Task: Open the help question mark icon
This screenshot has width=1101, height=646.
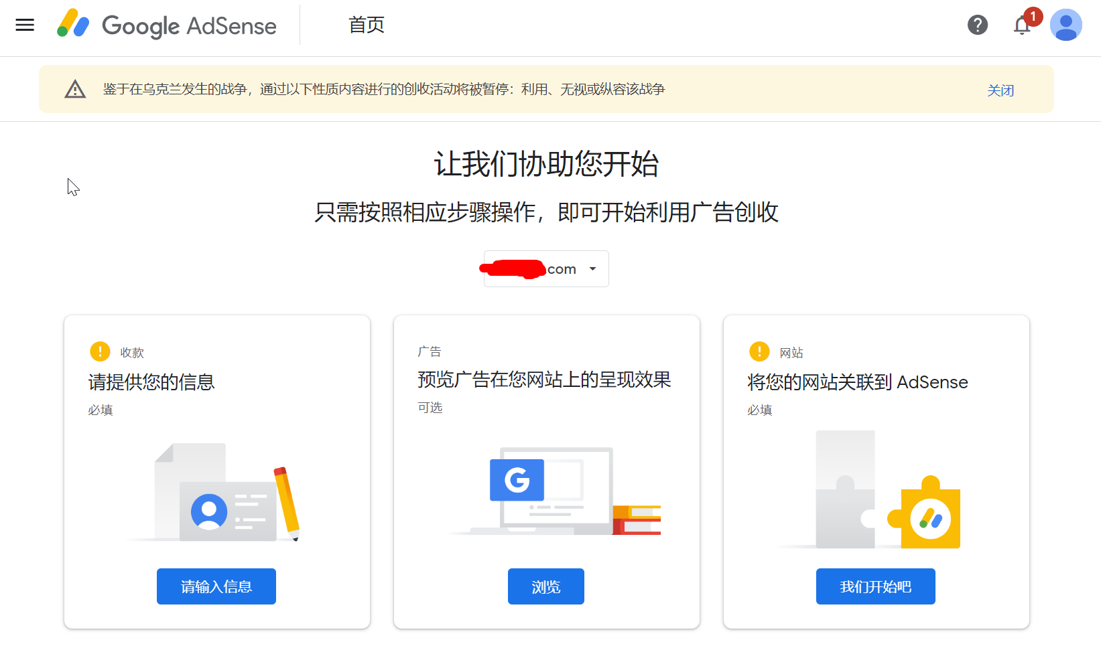Action: coord(978,25)
